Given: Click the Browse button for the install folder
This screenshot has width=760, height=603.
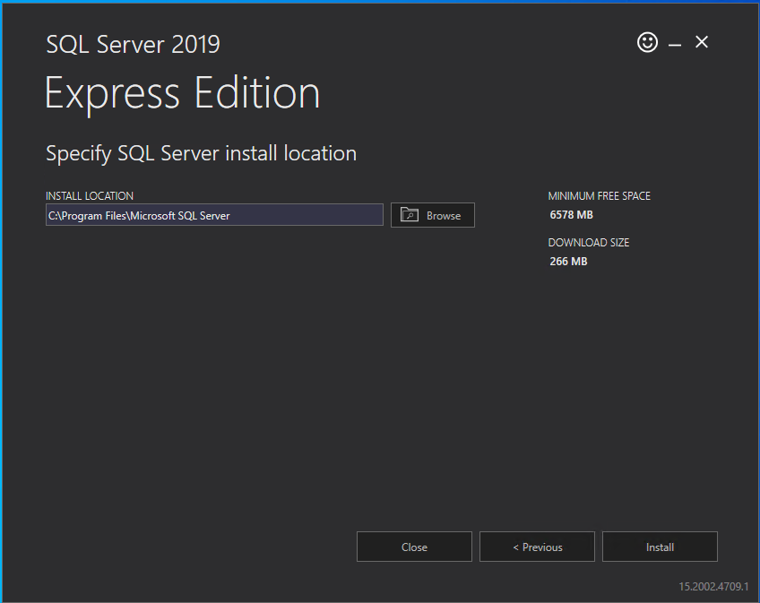Looking at the screenshot, I should (x=432, y=215).
